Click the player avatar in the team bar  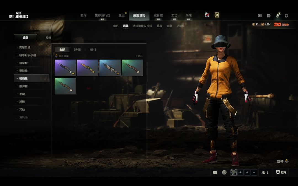(x=233, y=172)
